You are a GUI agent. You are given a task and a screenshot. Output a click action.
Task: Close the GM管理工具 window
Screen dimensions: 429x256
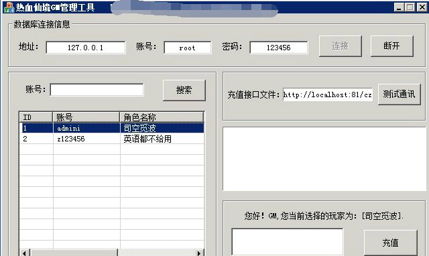click(x=422, y=7)
